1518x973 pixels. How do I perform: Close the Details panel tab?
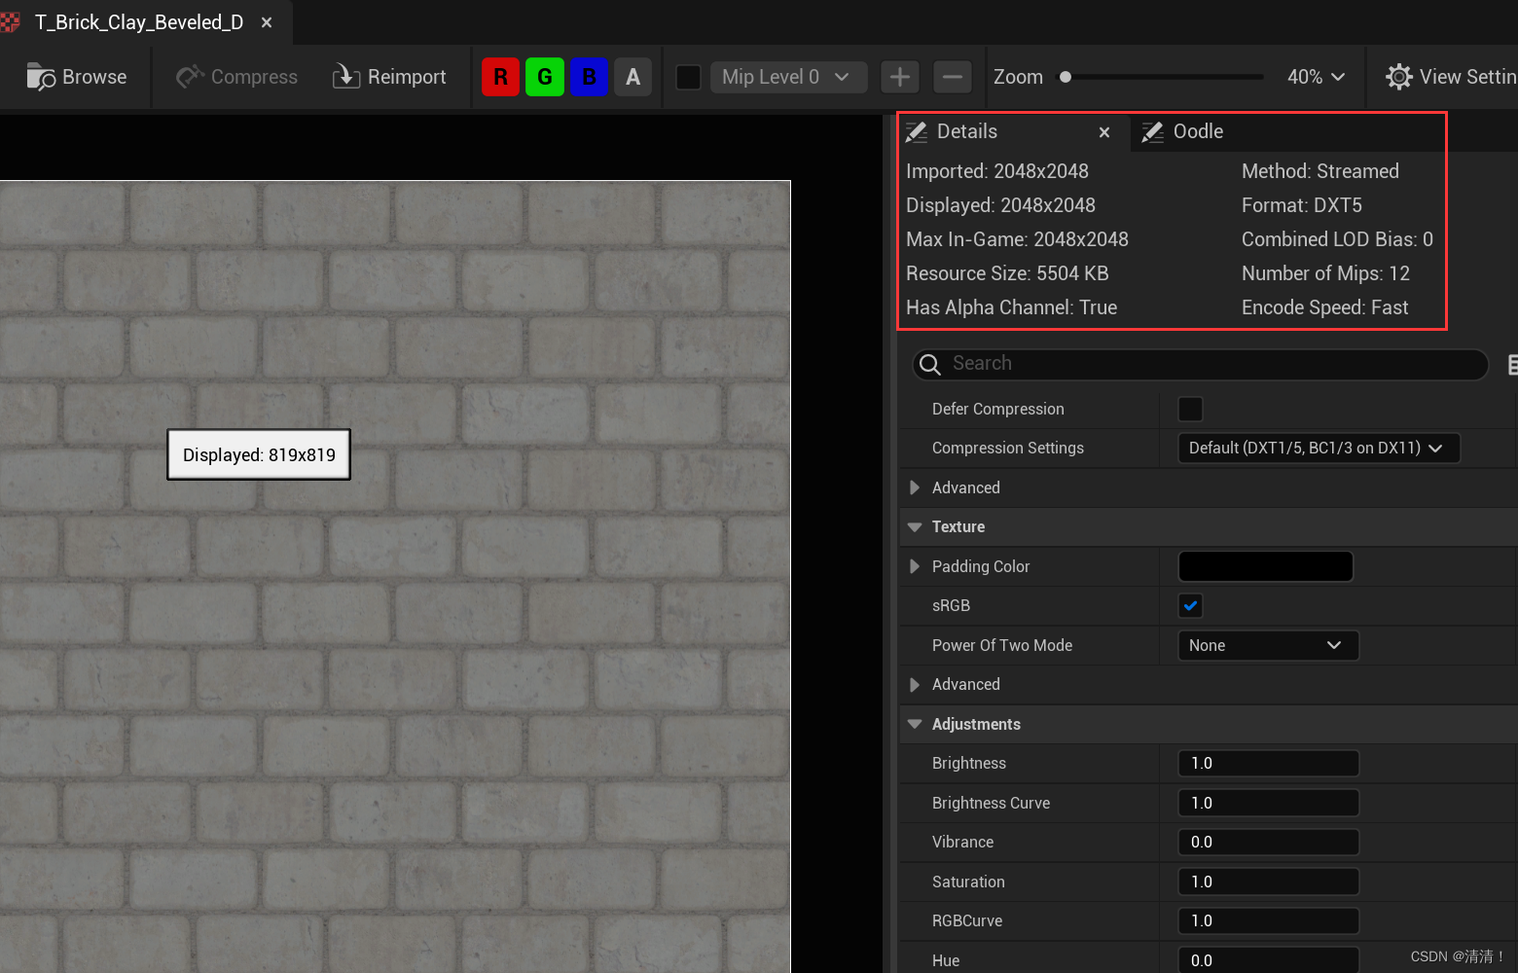[1104, 132]
